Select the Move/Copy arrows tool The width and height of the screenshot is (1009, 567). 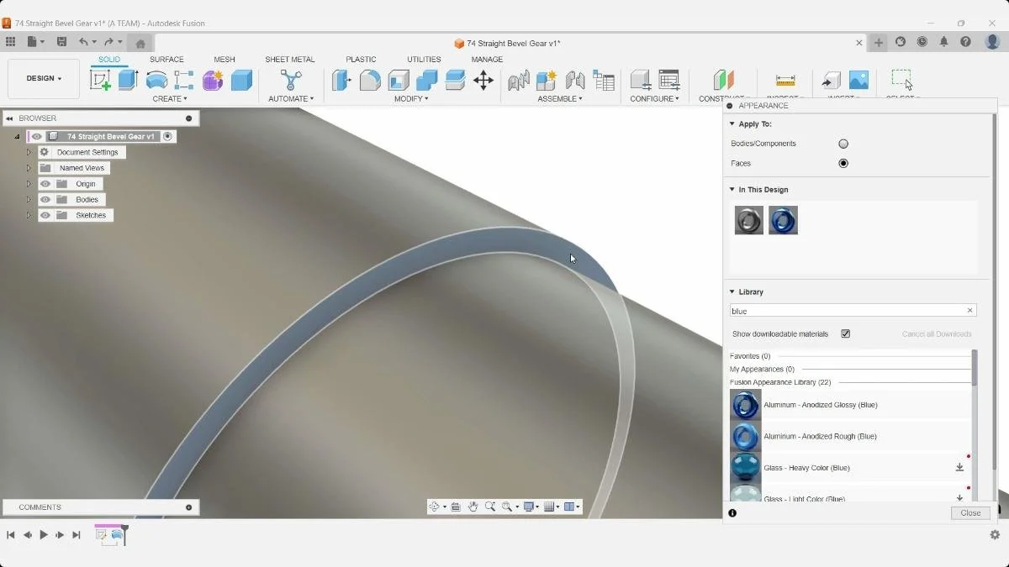point(483,80)
